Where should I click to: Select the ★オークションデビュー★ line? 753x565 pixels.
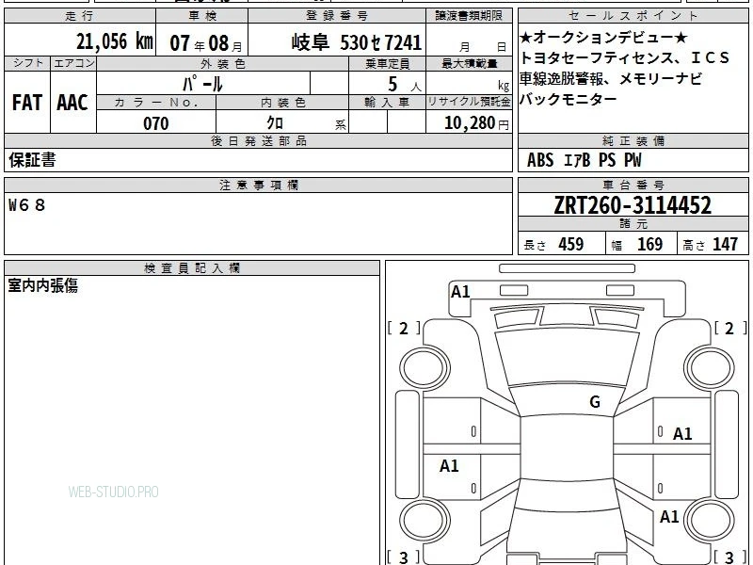pyautogui.click(x=603, y=38)
